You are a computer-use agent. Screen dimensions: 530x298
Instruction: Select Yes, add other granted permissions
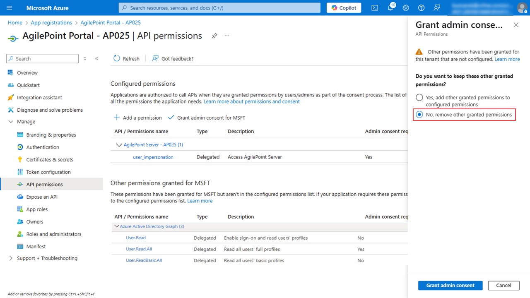coord(419,98)
